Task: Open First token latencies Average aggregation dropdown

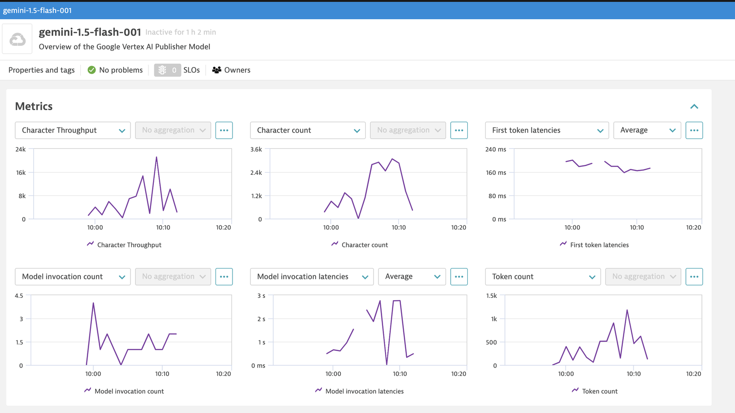Action: pos(647,130)
